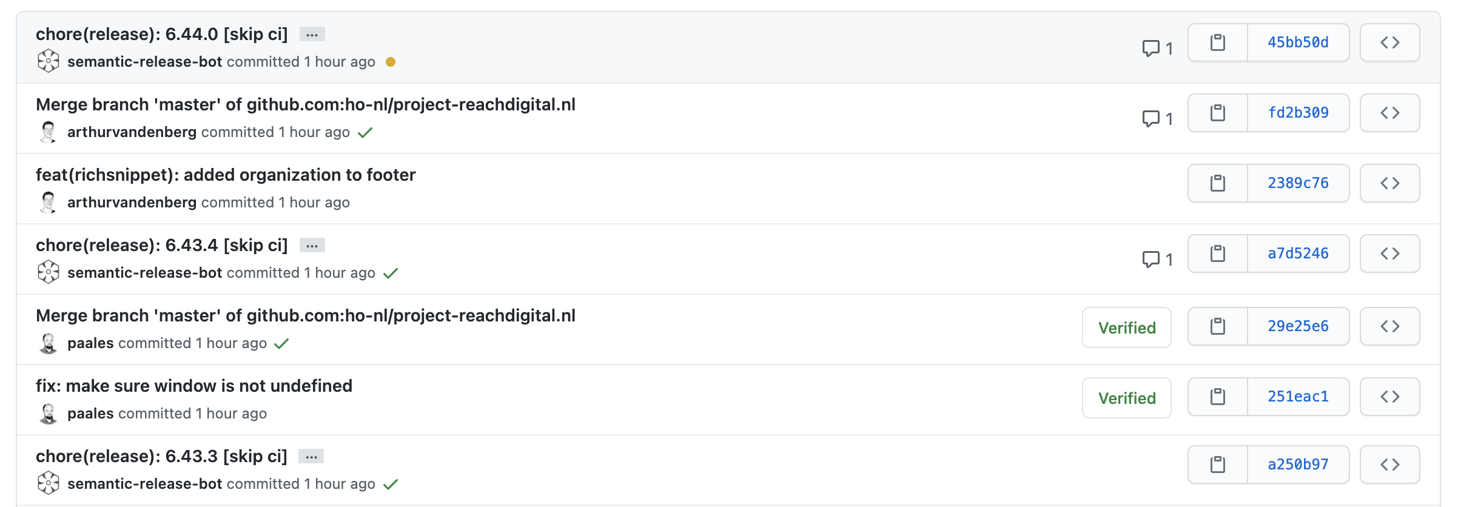Expand the description of the 6.44.0 release commit
The width and height of the screenshot is (1458, 507).
coord(312,35)
